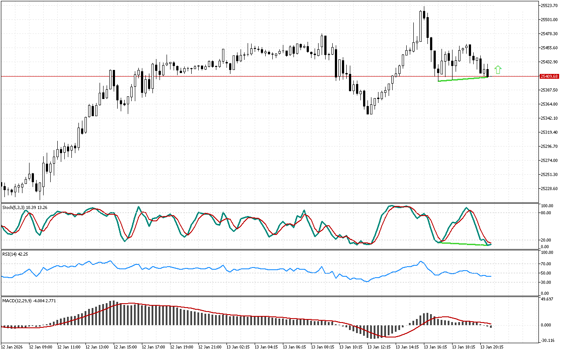564x352 pixels.
Task: Select green trendline in Stochastic panel
Action: [463, 244]
